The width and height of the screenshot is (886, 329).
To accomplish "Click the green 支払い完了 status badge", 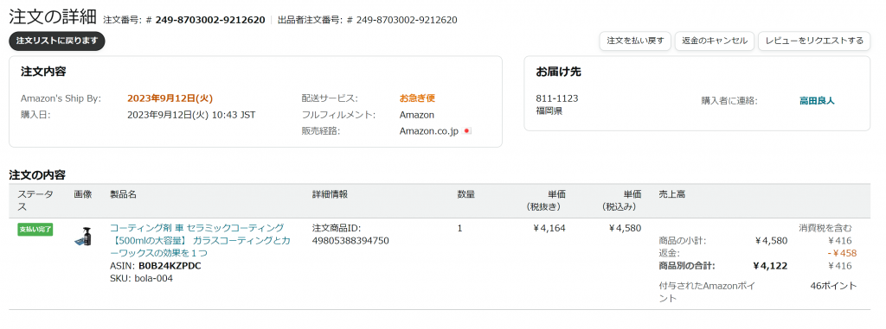I will pyautogui.click(x=35, y=230).
